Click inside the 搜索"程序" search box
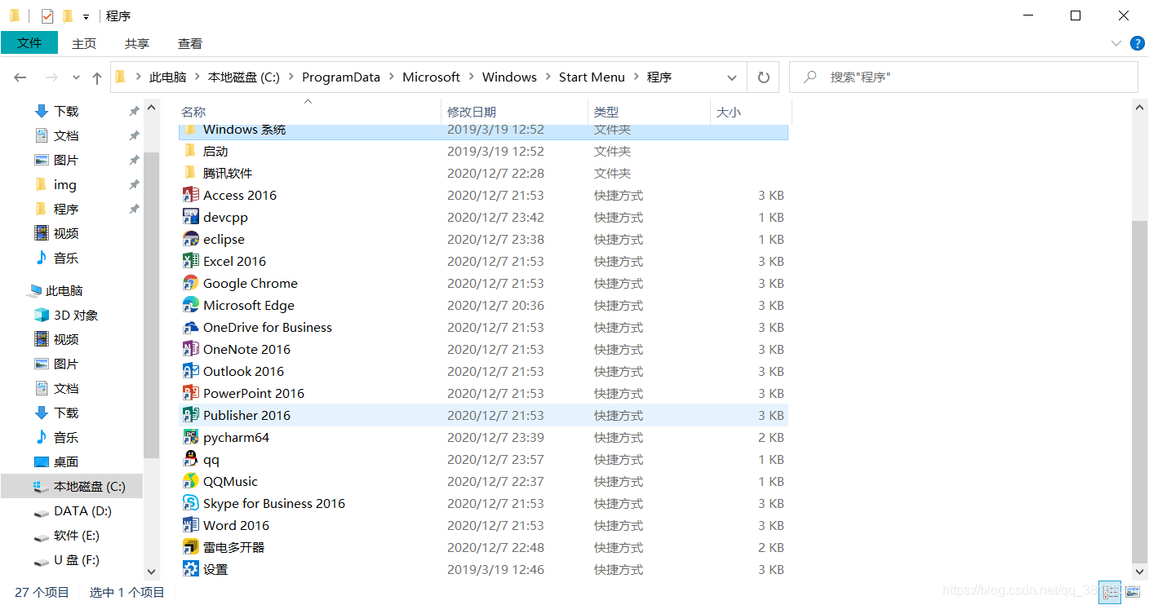Image resolution: width=1149 pixels, height=605 pixels. pos(963,77)
